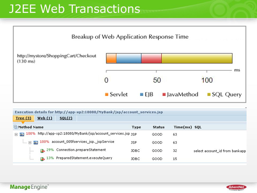Click the red JavaMethod bar segment
Screen dimensions: 257x193
tap(151, 58)
